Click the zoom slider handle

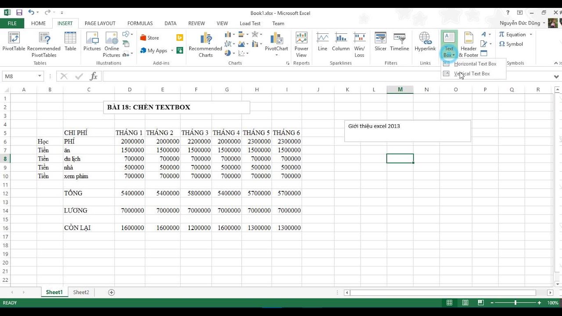coord(515,303)
